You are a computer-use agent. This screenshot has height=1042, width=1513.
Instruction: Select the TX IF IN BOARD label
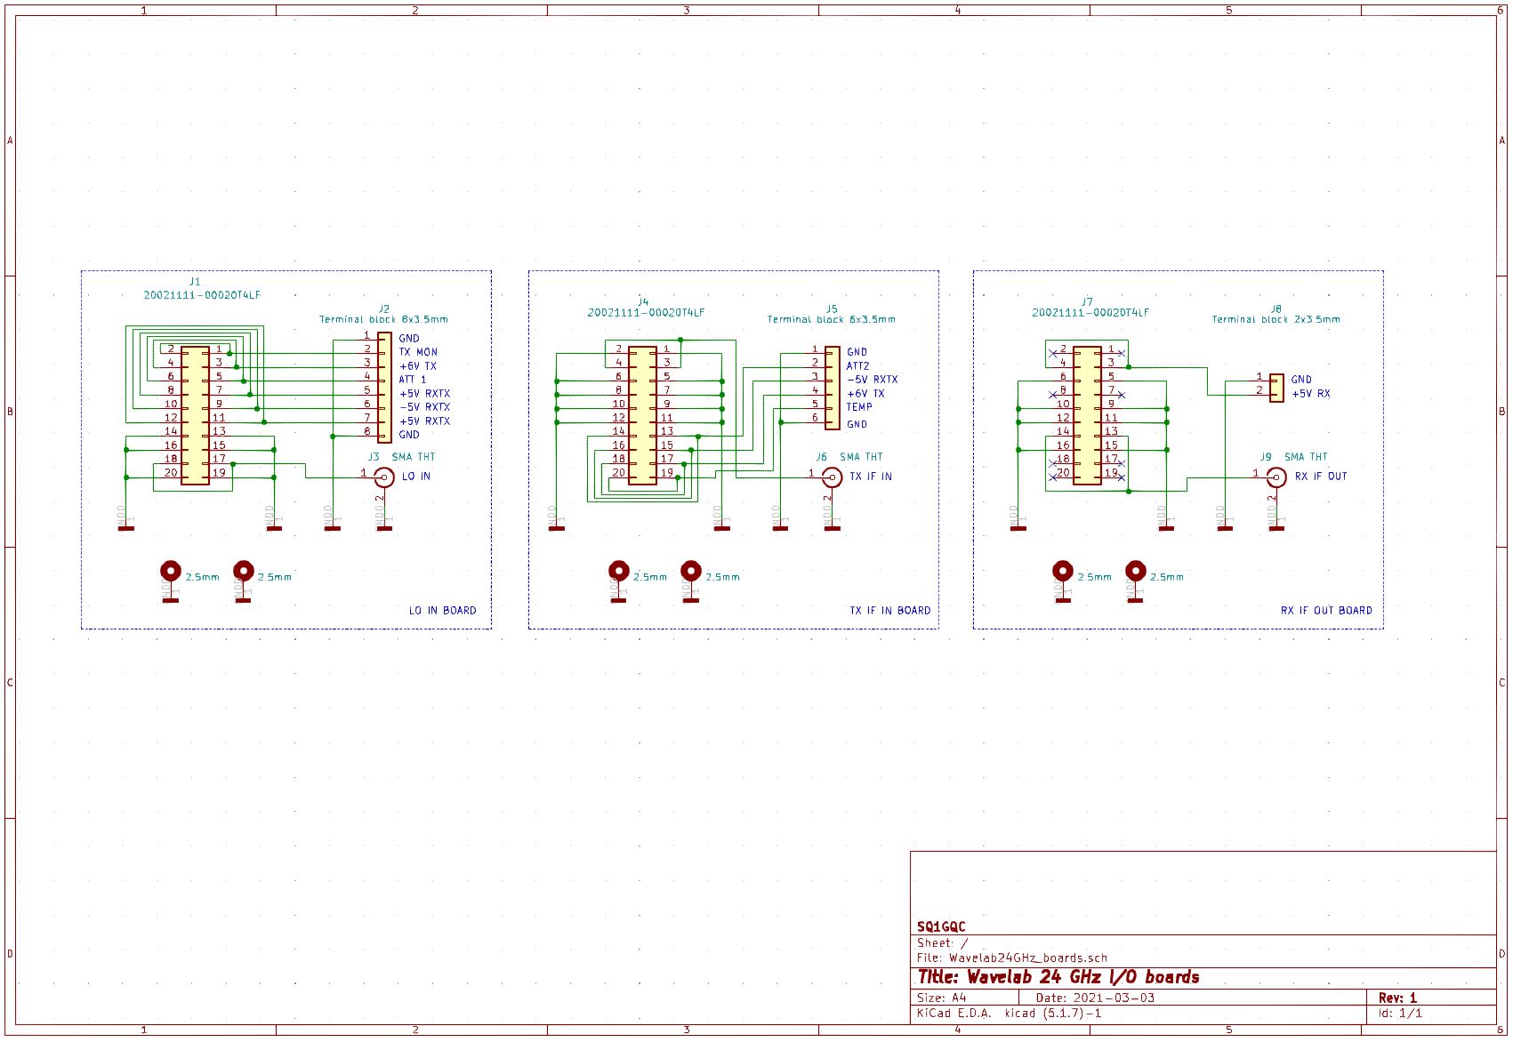889,611
